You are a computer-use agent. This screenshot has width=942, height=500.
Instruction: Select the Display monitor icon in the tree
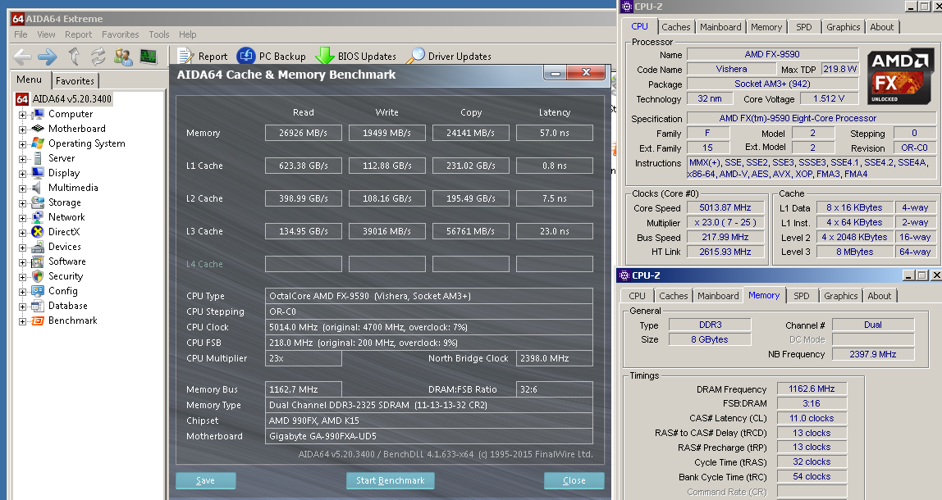(x=38, y=173)
